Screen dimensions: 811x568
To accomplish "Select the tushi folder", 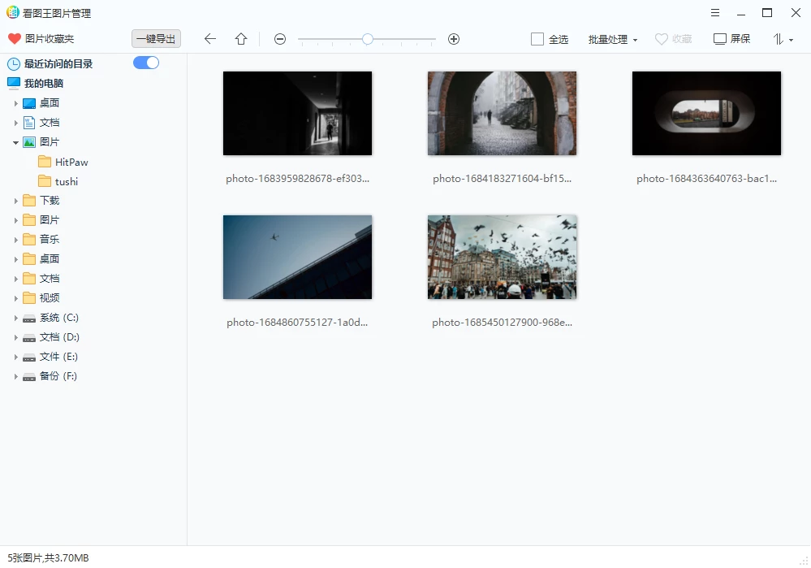I will point(66,181).
